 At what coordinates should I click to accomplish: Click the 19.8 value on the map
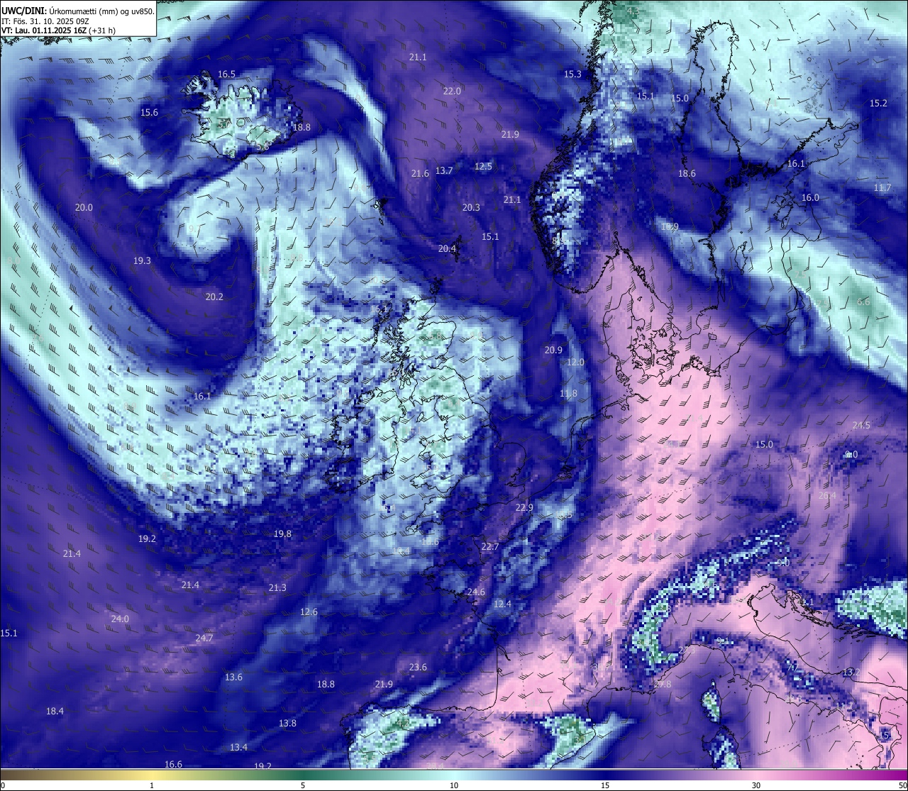282,534
